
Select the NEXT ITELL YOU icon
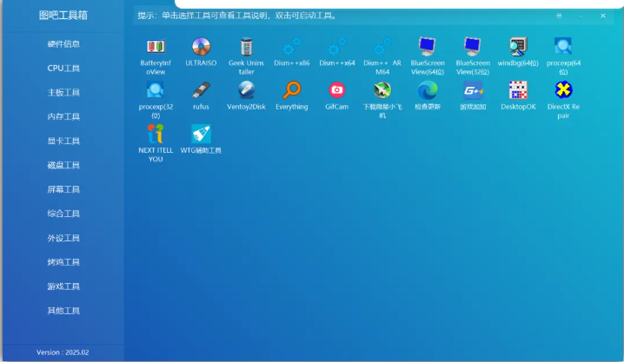156,134
